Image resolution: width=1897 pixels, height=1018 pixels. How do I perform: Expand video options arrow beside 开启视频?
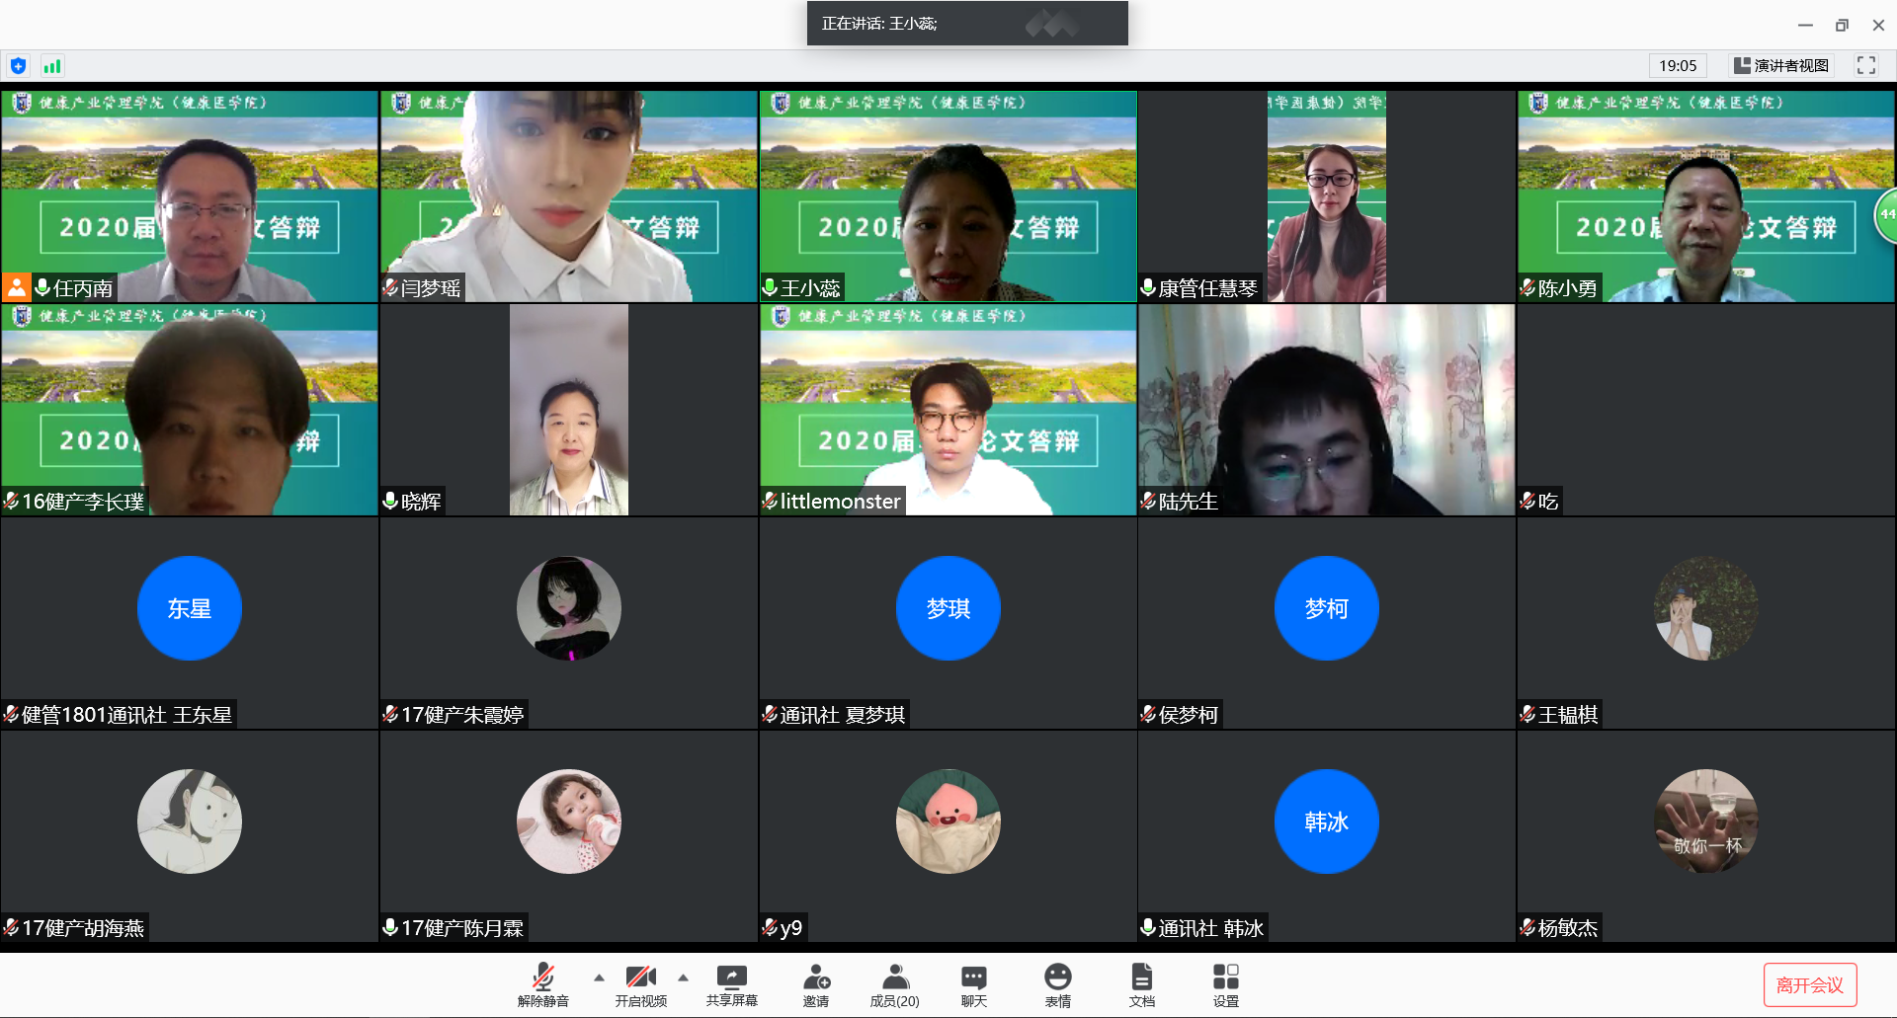coord(683,978)
